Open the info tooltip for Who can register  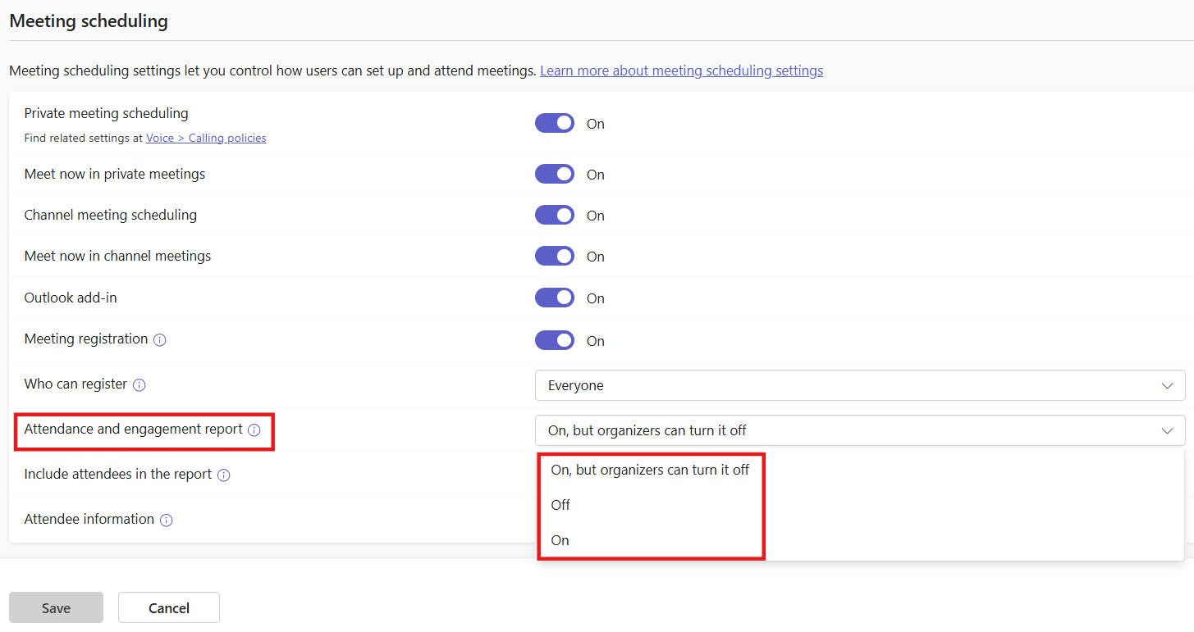pos(140,384)
